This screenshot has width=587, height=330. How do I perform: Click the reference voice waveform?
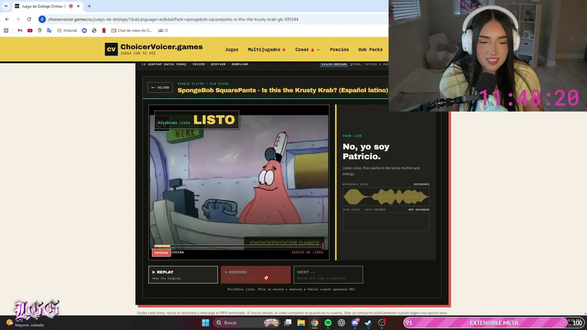386,197
